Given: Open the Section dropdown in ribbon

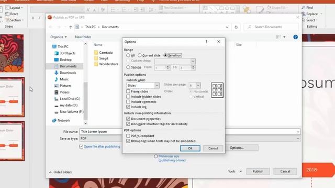Looking at the screenshot, I should pyautogui.click(x=15, y=20).
